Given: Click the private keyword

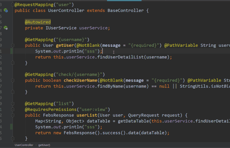Looking at the screenshot, I should click(34, 28).
